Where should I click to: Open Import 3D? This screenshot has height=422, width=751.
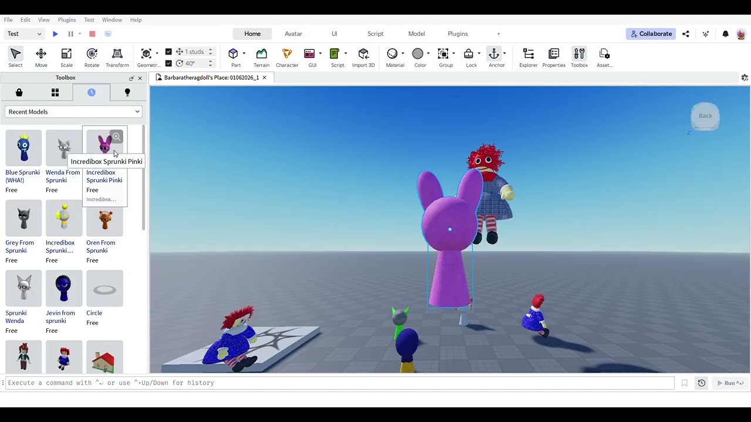(x=363, y=57)
